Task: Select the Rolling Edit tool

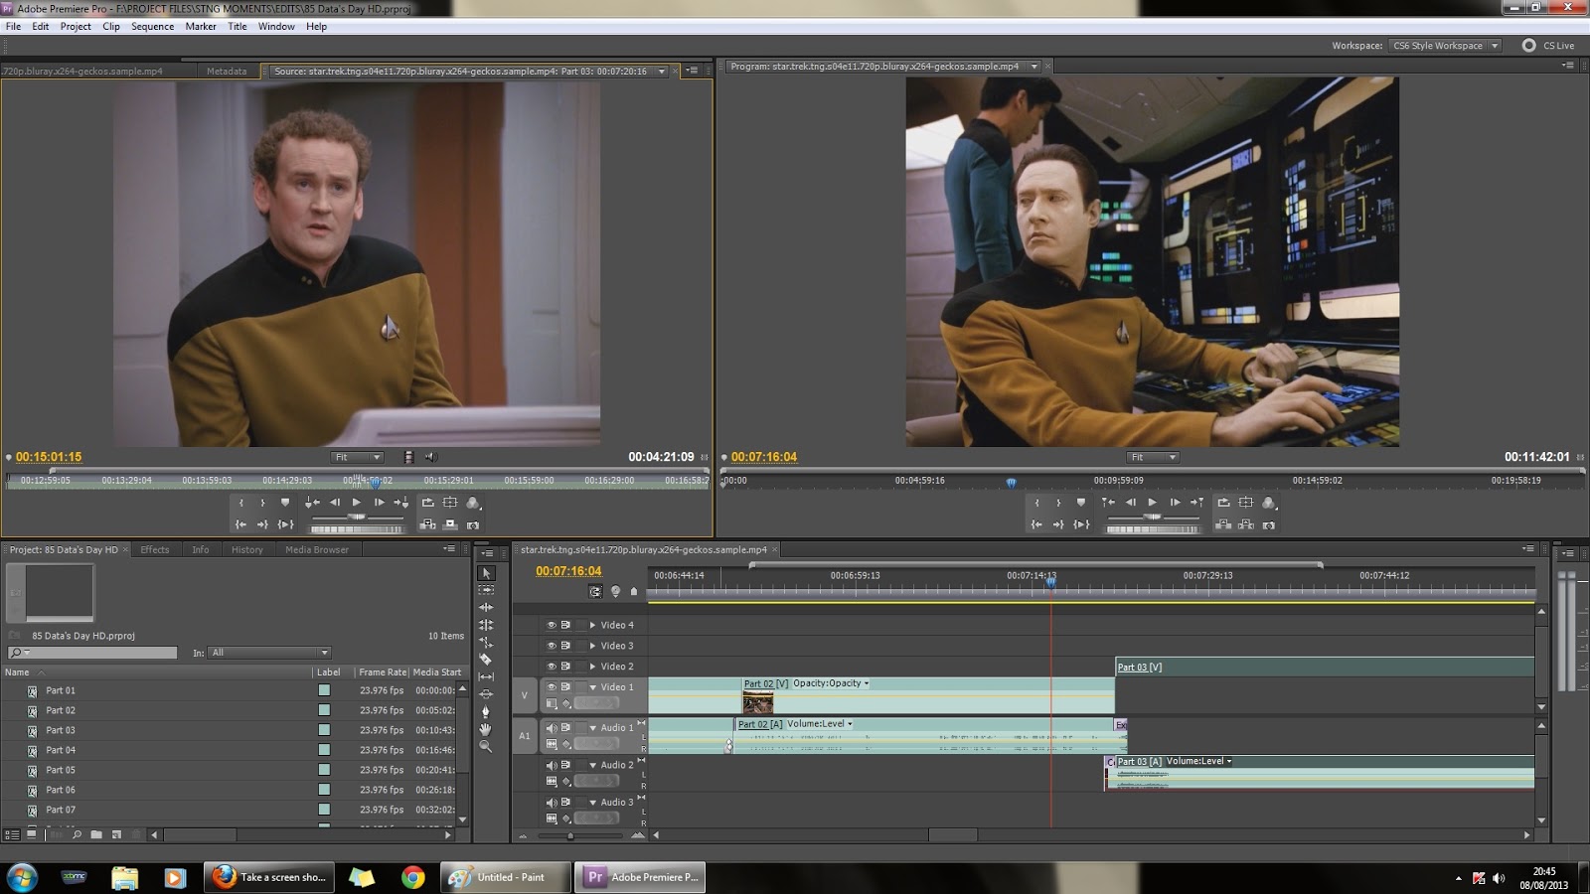Action: [x=486, y=625]
